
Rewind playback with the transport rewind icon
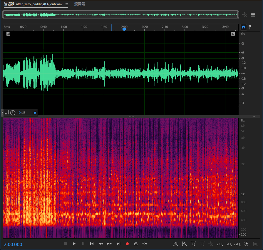pos(101,244)
